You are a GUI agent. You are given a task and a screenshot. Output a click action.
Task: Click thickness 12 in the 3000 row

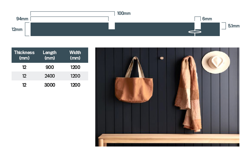pyautogui.click(x=24, y=85)
